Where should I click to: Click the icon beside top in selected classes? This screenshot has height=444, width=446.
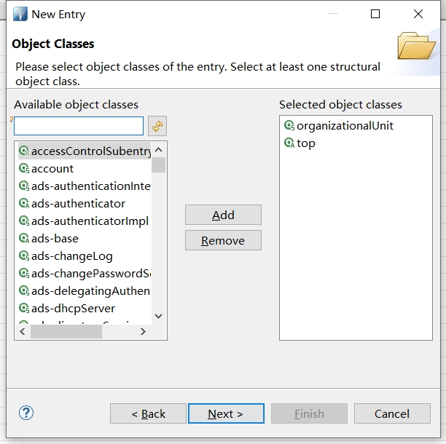click(x=289, y=143)
